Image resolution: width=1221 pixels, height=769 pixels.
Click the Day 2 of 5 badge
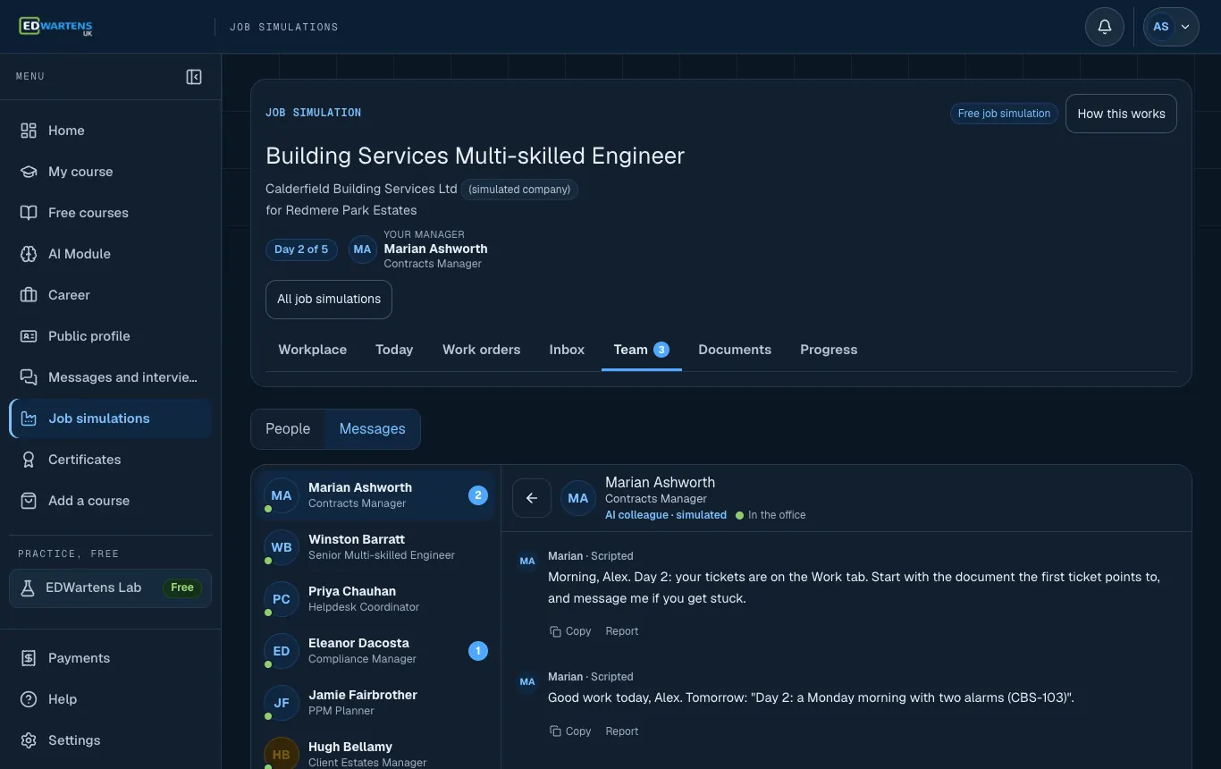pos(301,249)
